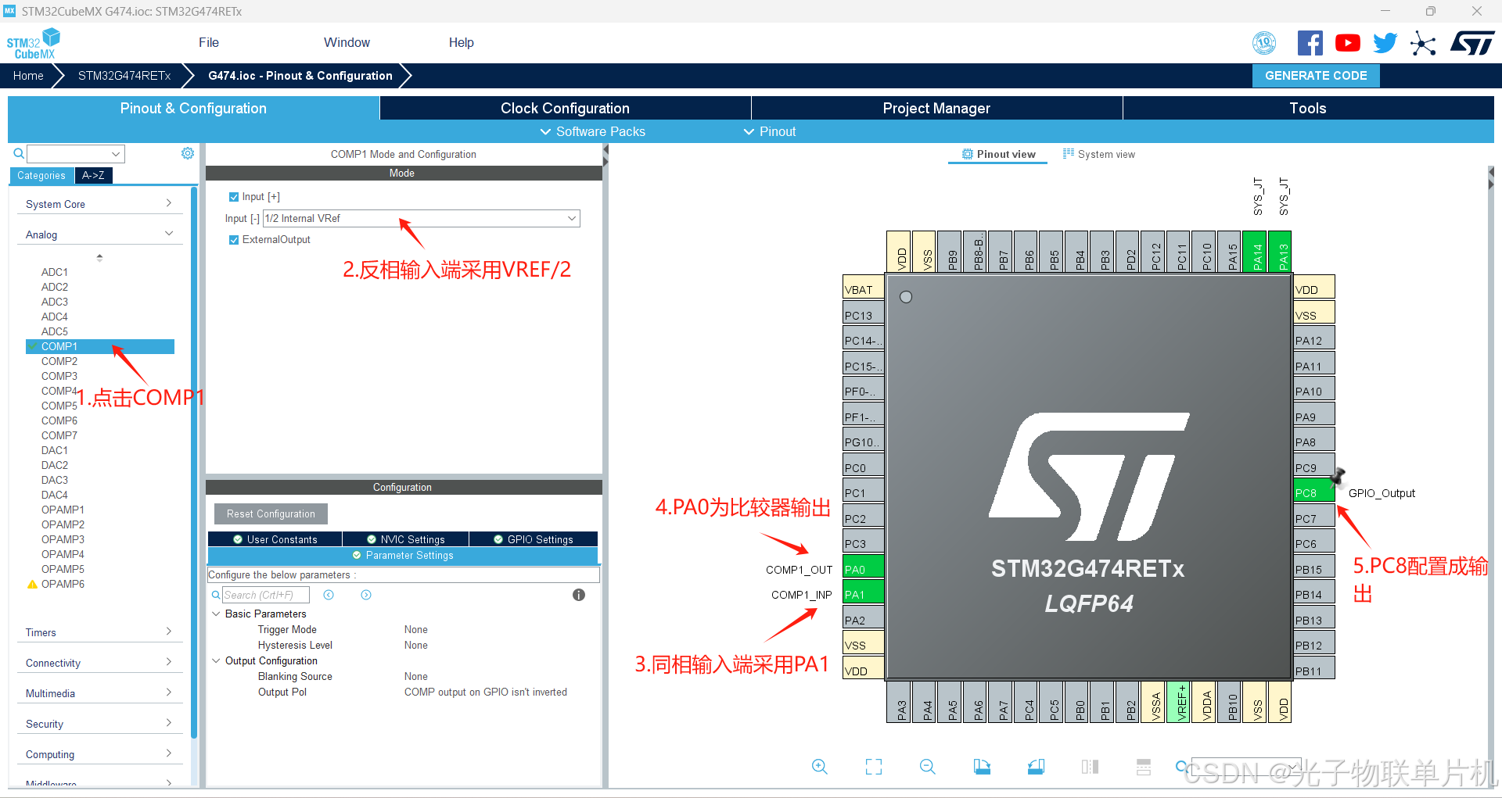
Task: Open the search settings gear icon
Action: (187, 153)
